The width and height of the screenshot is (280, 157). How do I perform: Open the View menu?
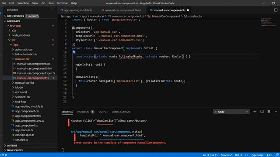coord(35,3)
